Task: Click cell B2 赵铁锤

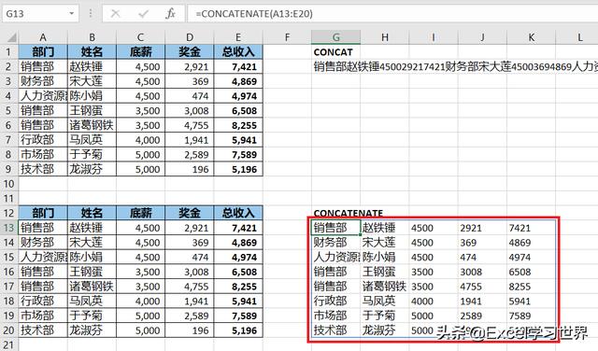Action: point(92,66)
